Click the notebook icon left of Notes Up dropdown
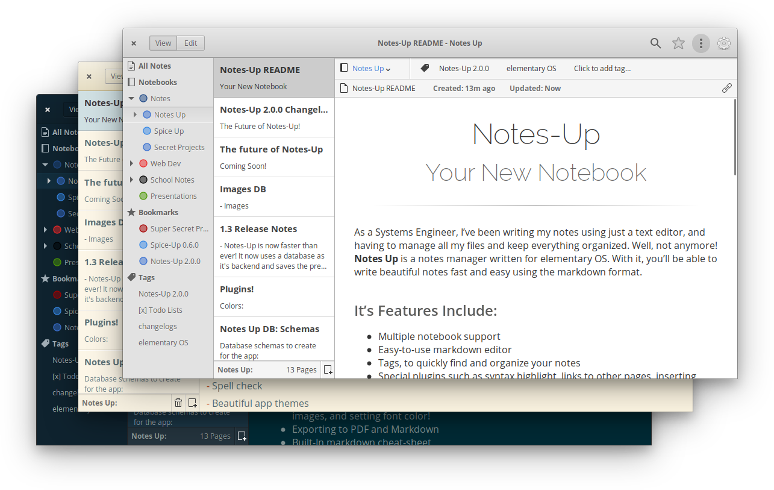 (x=344, y=68)
